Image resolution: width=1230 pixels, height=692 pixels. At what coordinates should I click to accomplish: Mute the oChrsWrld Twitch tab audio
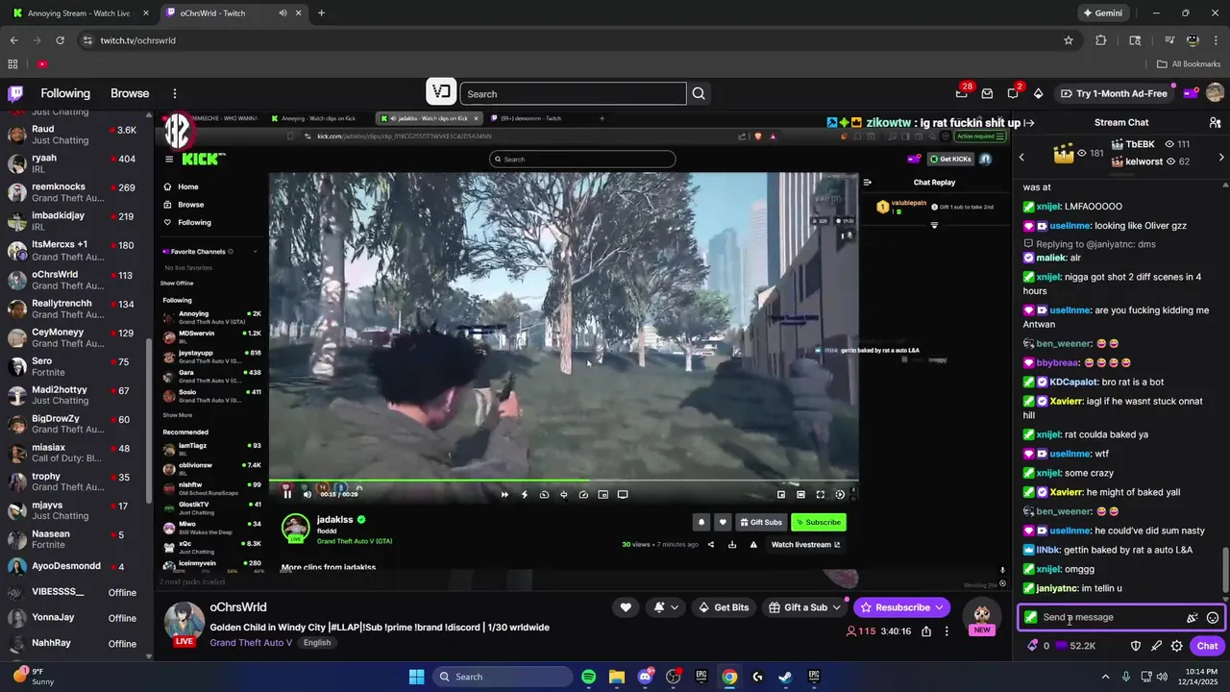tap(283, 13)
